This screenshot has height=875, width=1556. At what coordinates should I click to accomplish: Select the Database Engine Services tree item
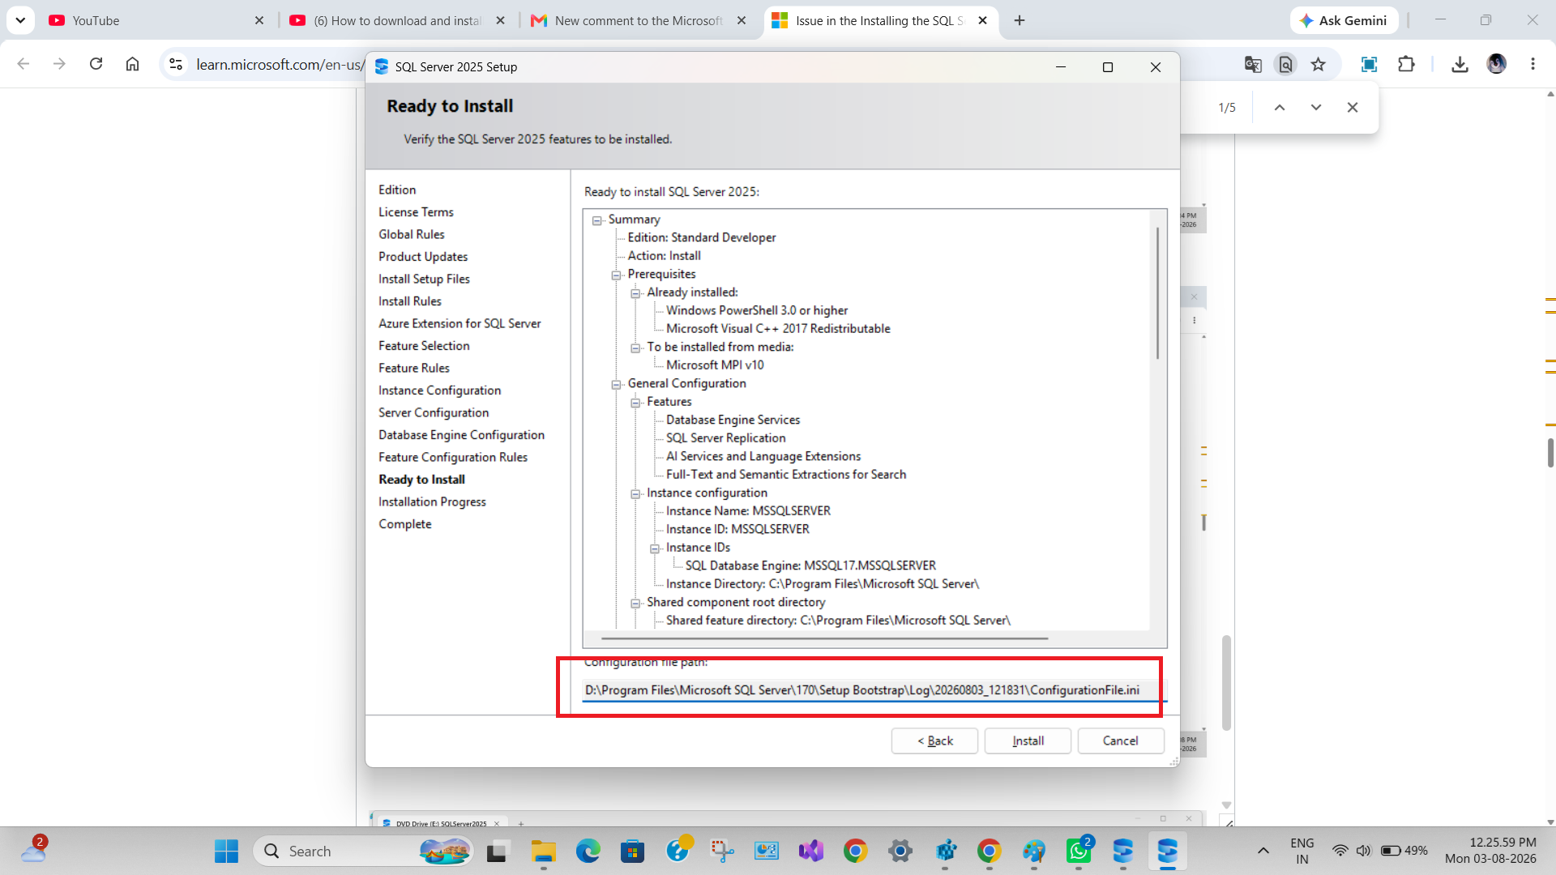click(x=733, y=420)
